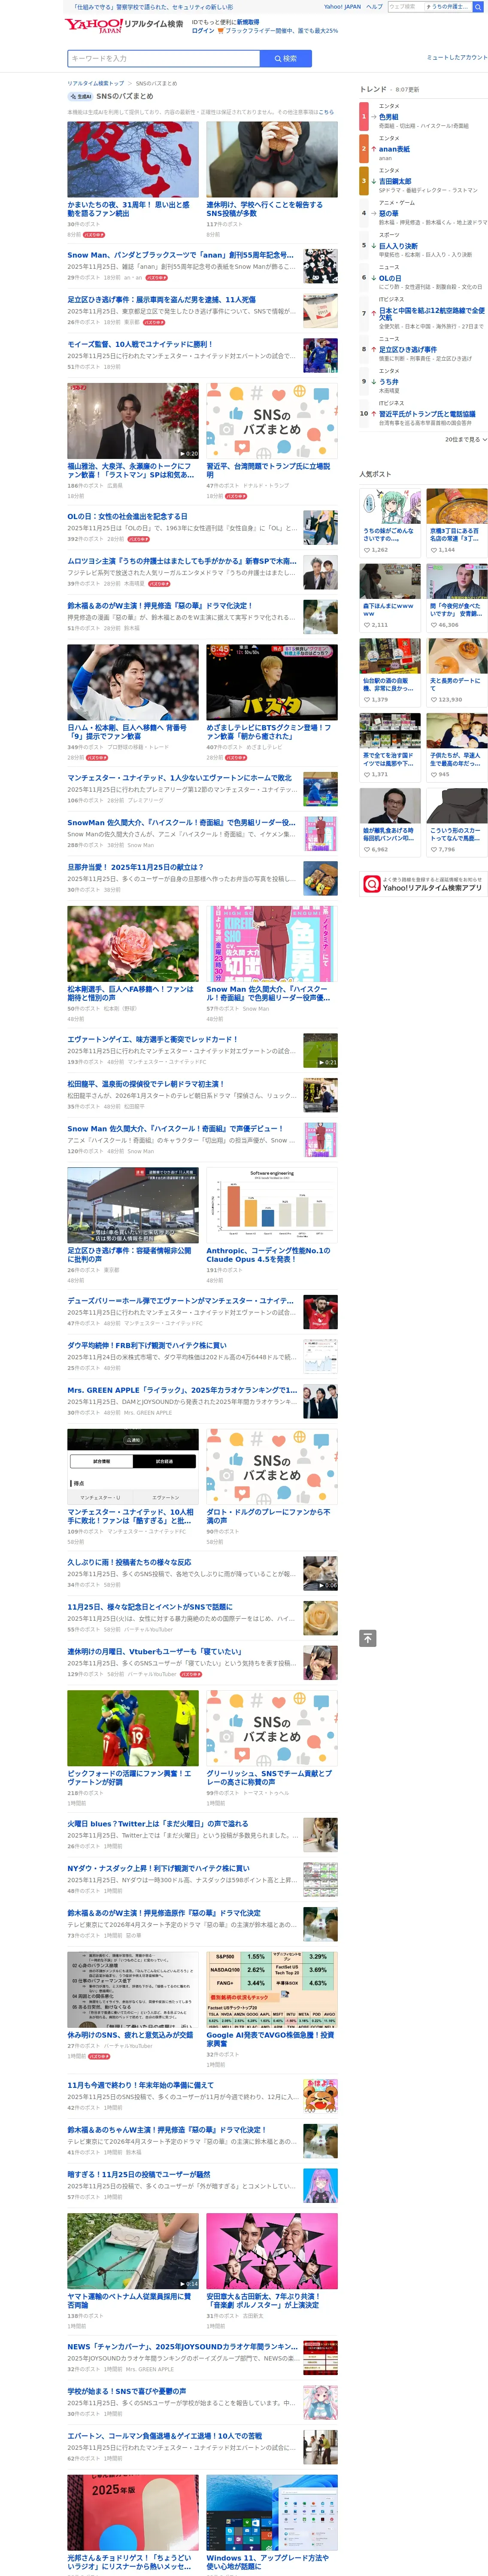Open article モイーズ監督、10人戦でユナイテッドに勝利
The width and height of the screenshot is (488, 2576).
(140, 344)
